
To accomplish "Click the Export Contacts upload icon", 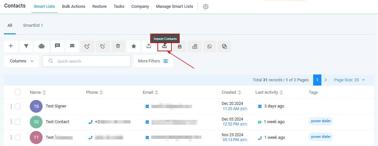I will click(149, 46).
